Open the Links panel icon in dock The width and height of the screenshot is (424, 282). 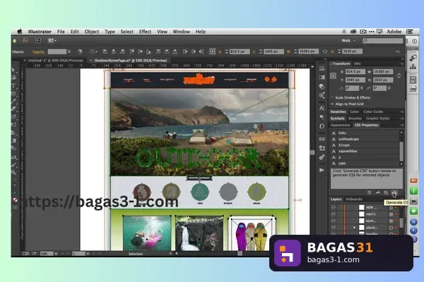click(x=322, y=140)
